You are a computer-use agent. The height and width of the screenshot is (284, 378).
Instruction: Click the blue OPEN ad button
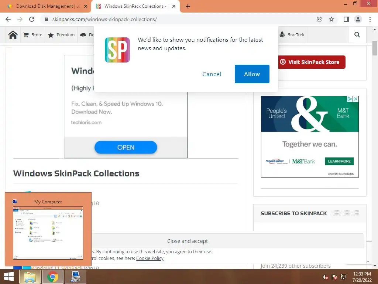(126, 147)
